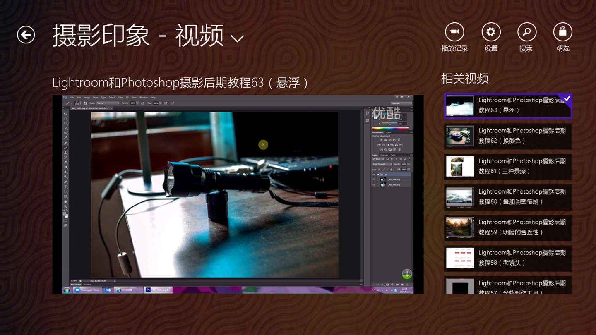Open 播放记录 playback history

click(454, 38)
